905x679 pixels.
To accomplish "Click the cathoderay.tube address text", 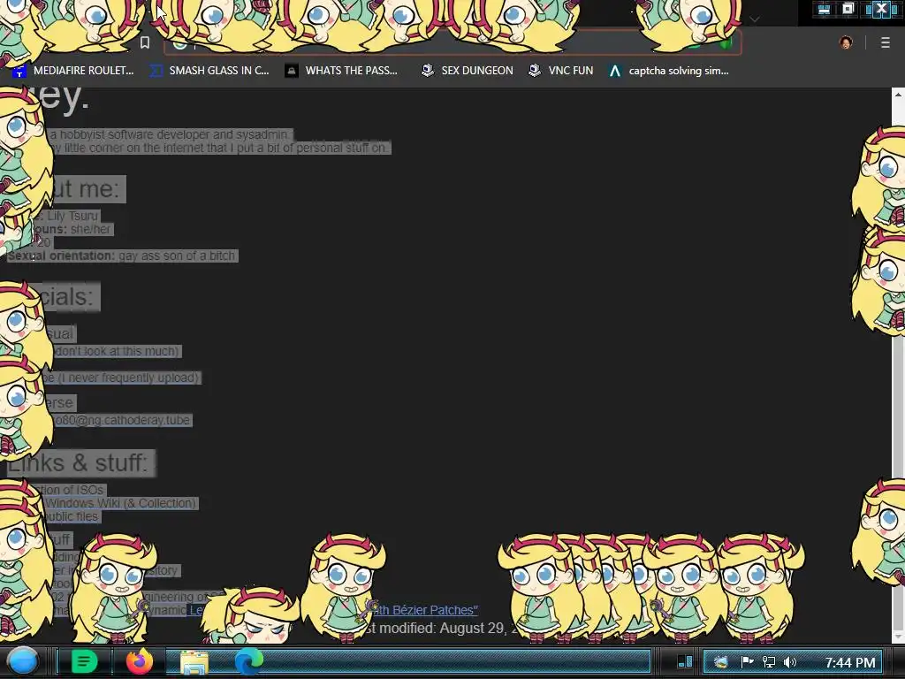I will click(121, 420).
